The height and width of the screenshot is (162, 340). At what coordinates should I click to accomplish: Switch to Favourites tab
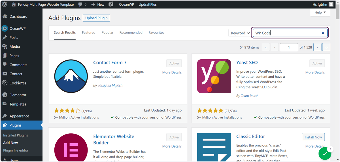(156, 33)
